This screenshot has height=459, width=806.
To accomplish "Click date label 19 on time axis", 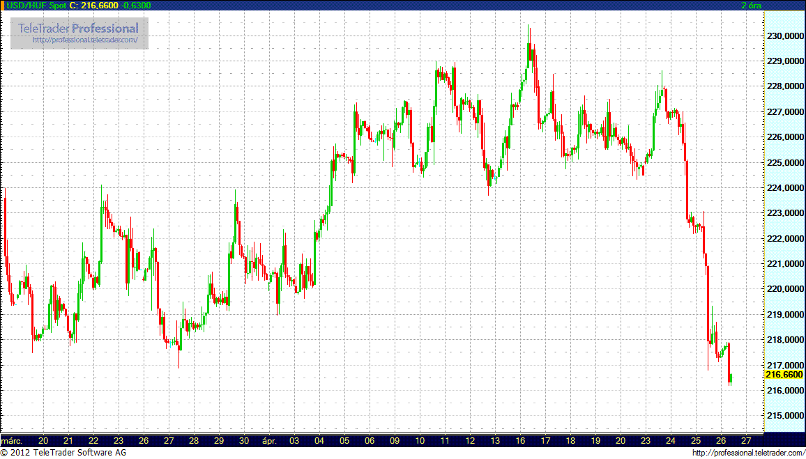I will pyautogui.click(x=595, y=441).
